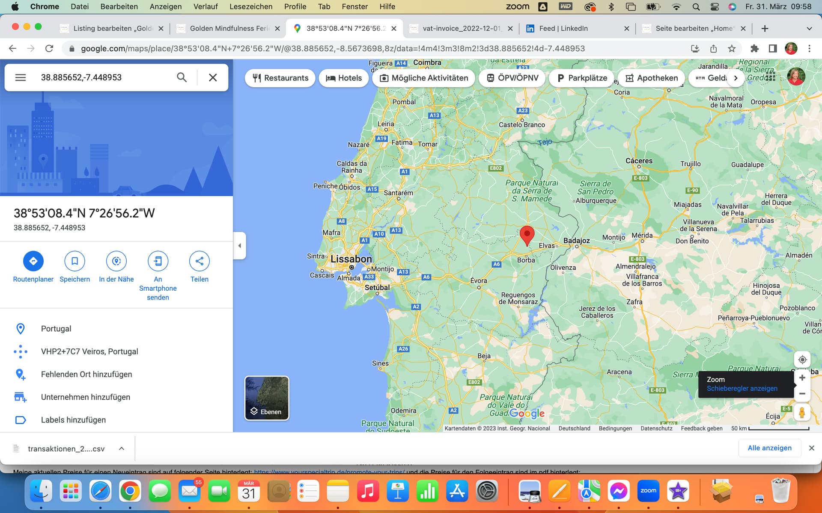Click the Teilen share icon

click(200, 261)
